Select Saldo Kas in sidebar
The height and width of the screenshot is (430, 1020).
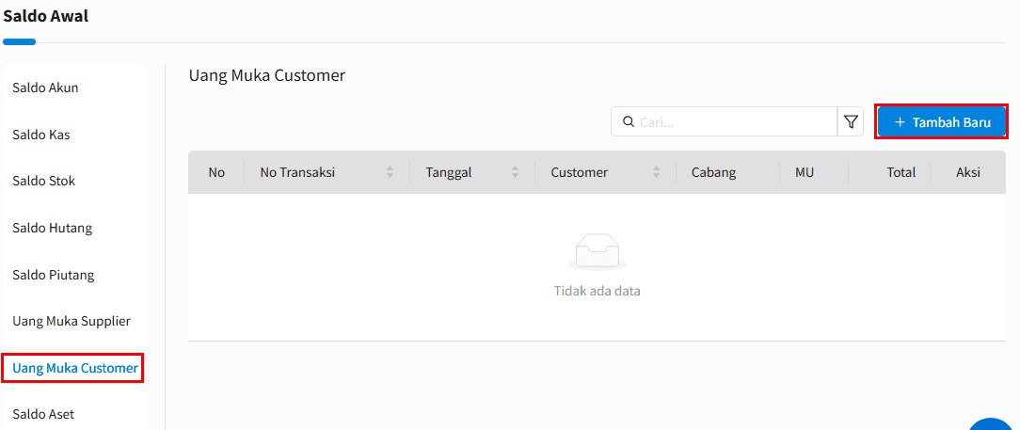pos(41,135)
